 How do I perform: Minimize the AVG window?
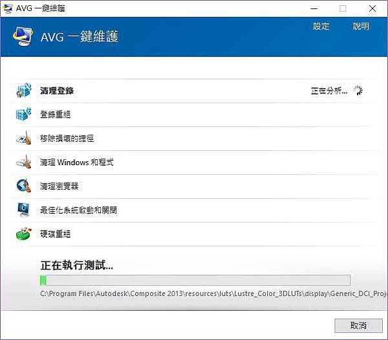(x=314, y=8)
